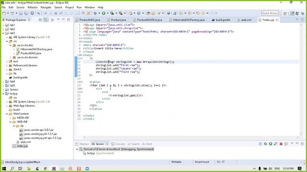The image size is (307, 172).
Task: Open the JUnit tab in bottom panel
Action: pyautogui.click(x=147, y=144)
